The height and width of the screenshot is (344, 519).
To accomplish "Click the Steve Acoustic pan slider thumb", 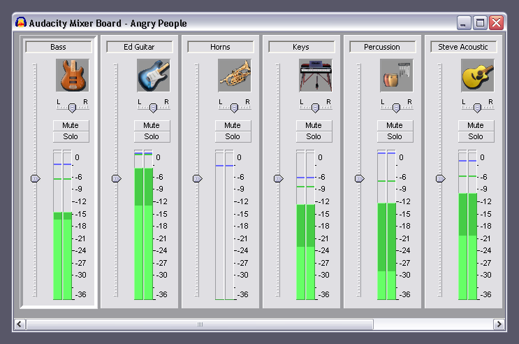I will point(477,108).
